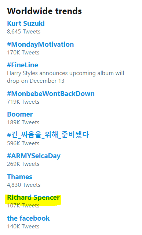Open the #MondayMotivation hashtag

40,44
